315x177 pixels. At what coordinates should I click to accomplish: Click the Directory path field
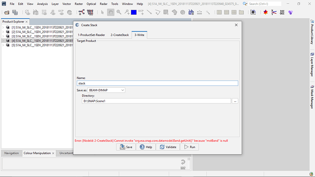point(156,101)
